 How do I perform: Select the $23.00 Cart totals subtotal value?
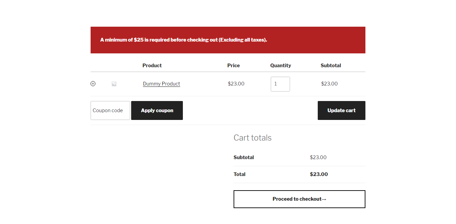[x=318, y=157]
